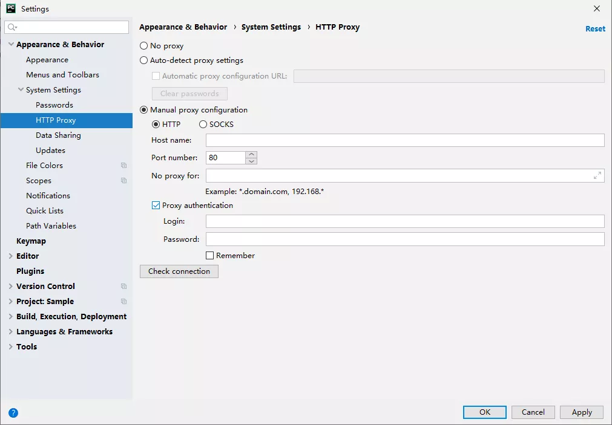Image resolution: width=612 pixels, height=425 pixels.
Task: Open the File Colors page
Action: pos(45,165)
